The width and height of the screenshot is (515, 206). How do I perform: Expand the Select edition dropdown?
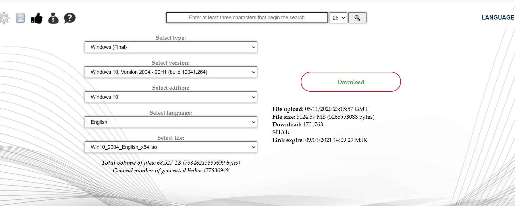coord(171,97)
